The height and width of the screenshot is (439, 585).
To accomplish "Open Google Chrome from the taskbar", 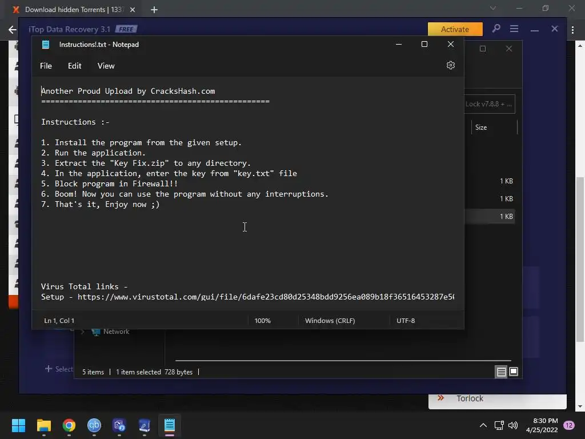I will pos(69,425).
